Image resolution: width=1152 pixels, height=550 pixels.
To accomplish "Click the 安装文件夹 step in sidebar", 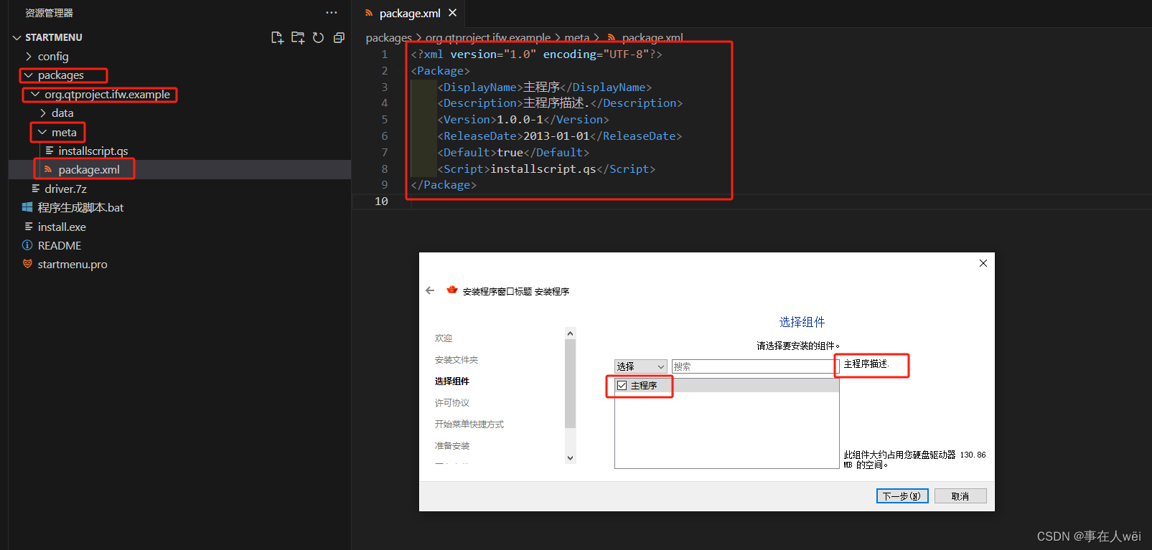I will pos(456,360).
